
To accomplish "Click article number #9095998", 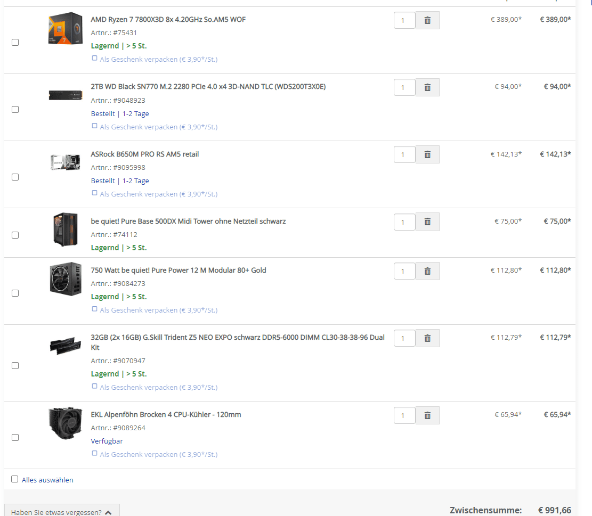I will 129,167.
